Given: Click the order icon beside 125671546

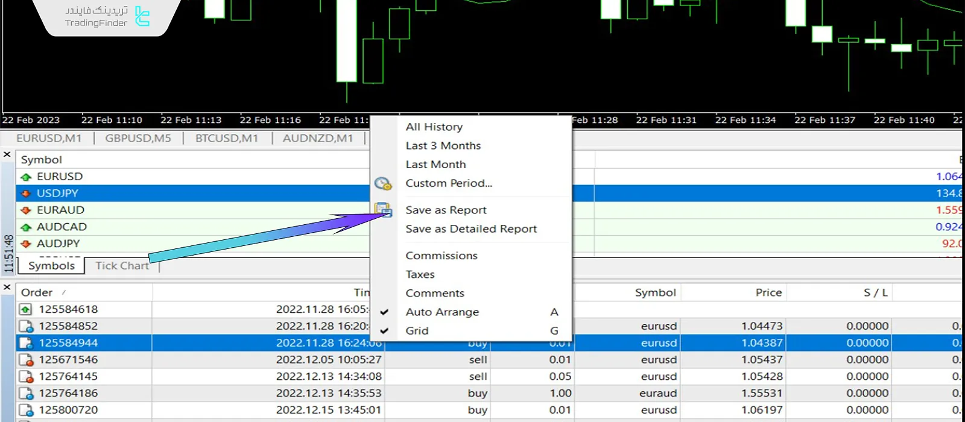Looking at the screenshot, I should (x=26, y=360).
